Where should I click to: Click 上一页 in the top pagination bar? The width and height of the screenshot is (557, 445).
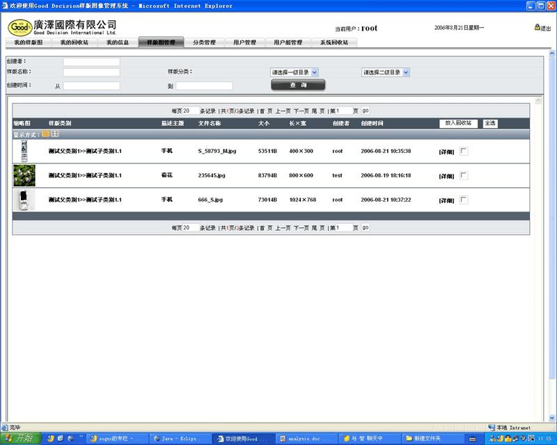283,111
